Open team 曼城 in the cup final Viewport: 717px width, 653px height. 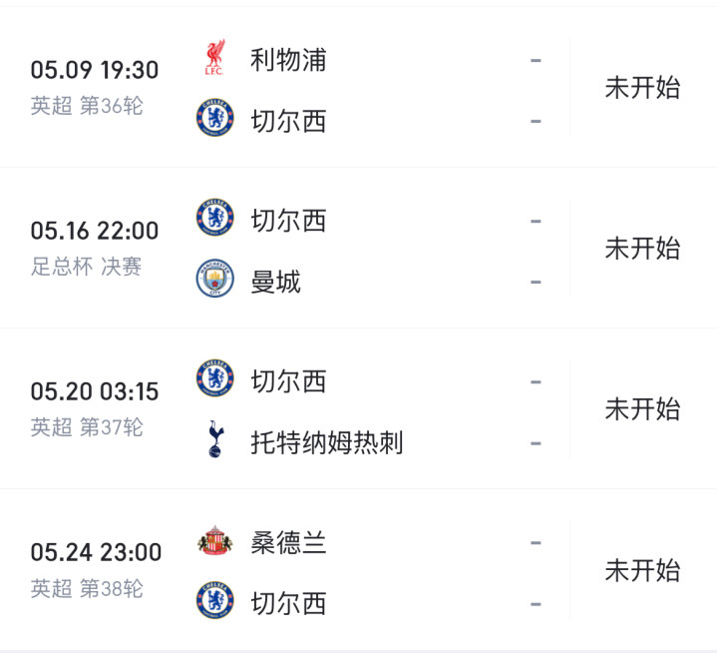pyautogui.click(x=276, y=282)
